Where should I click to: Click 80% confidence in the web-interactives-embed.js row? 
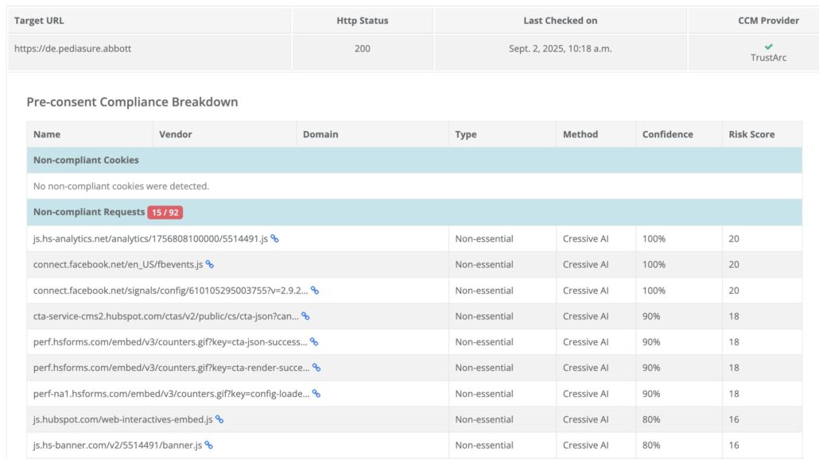point(651,419)
